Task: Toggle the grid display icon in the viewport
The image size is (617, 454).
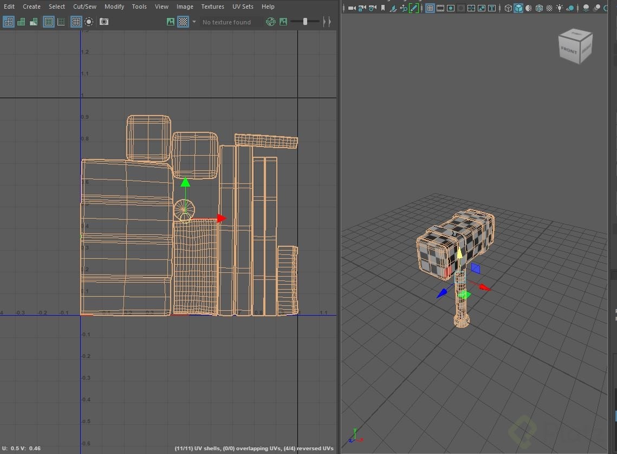Action: [429, 8]
